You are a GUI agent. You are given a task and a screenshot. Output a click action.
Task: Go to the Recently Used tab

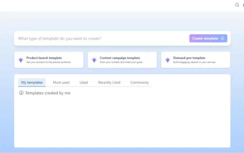tap(109, 82)
